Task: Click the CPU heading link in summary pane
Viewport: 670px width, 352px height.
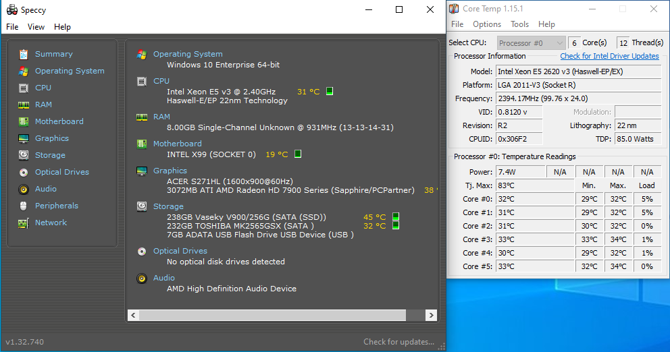Action: point(161,81)
